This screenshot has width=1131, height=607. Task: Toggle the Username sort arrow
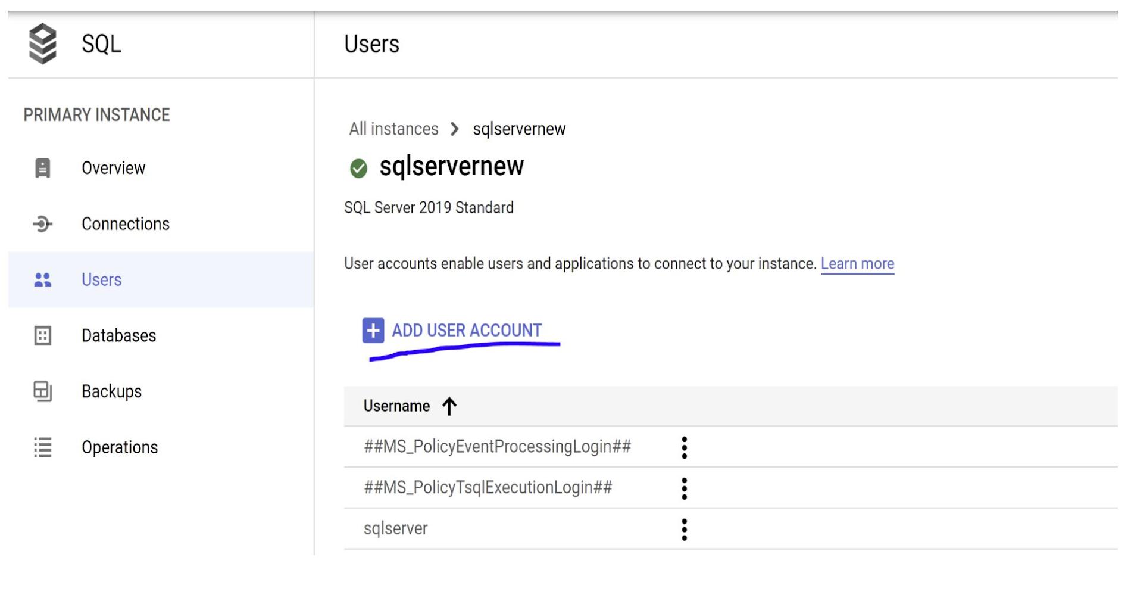click(x=449, y=406)
